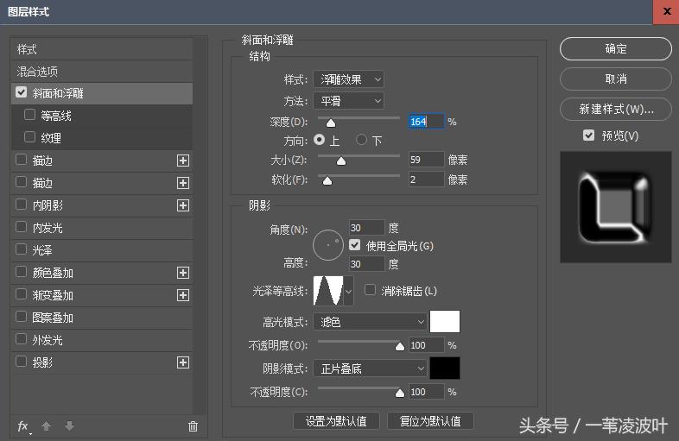This screenshot has height=441, width=679.
Task: Click the 新建样式(W)... button
Action: click(x=616, y=109)
